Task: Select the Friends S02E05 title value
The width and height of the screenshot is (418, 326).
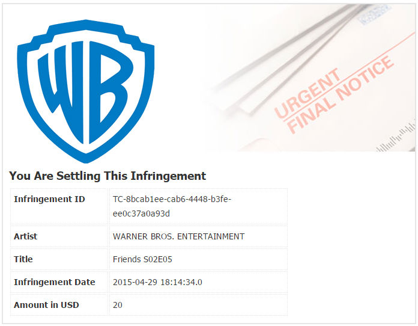Action: 144,259
